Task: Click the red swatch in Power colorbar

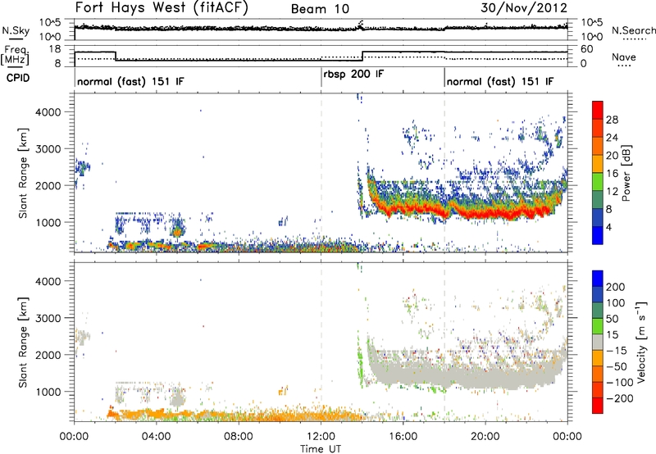Action: point(598,111)
